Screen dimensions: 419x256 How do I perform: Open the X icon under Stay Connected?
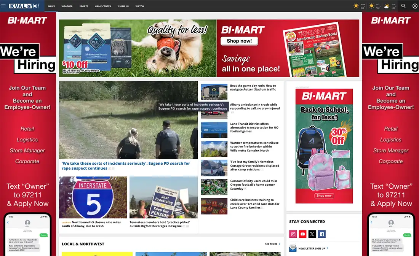[x=312, y=234]
